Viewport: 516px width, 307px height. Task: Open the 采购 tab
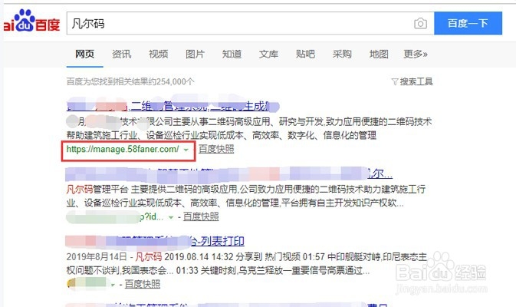[x=342, y=54]
